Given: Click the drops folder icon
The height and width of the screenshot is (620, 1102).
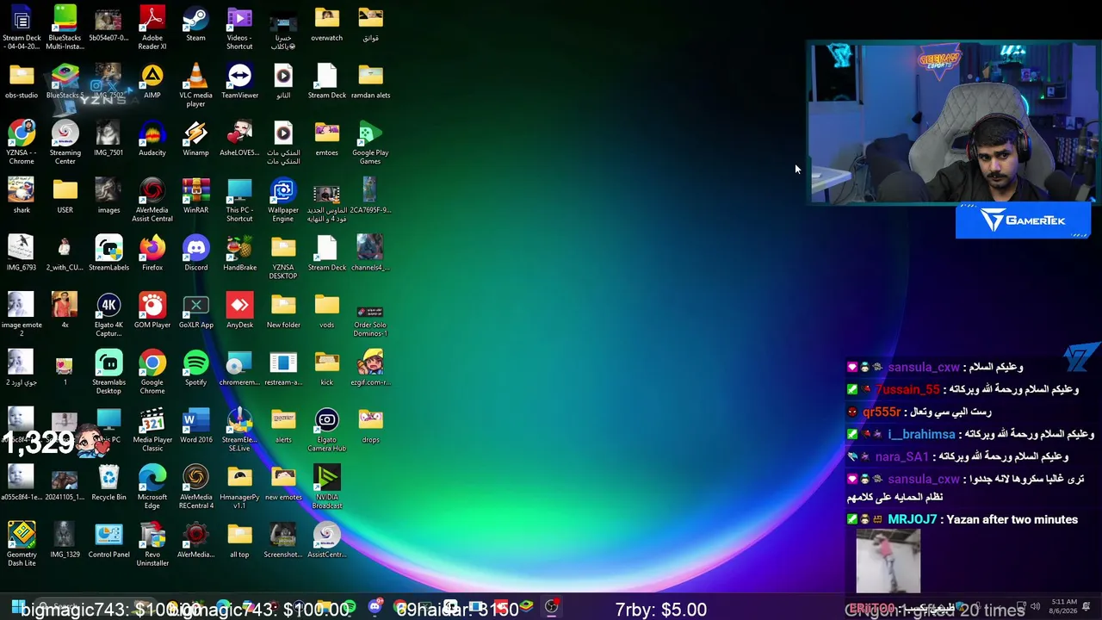Looking at the screenshot, I should point(370,425).
